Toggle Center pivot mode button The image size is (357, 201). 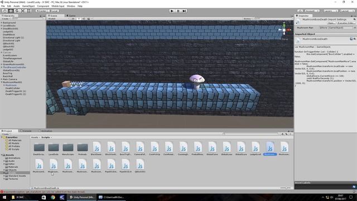click(x=41, y=11)
